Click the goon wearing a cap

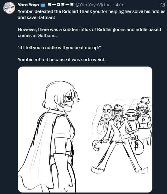131,114
